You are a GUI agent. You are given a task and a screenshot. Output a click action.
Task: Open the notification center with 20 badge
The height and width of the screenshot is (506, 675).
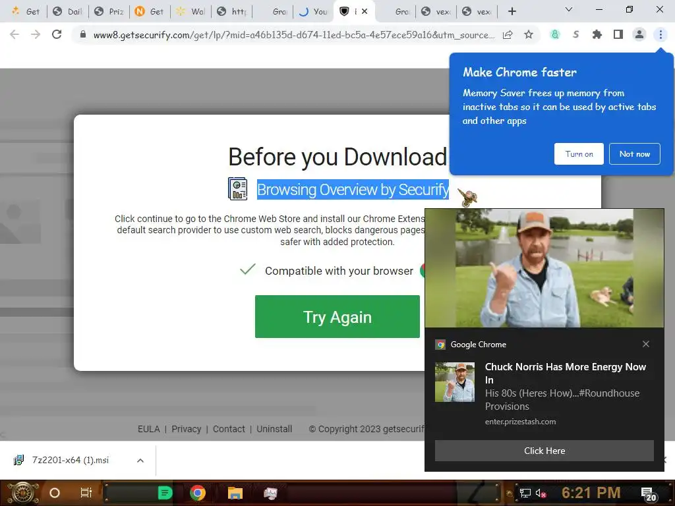pos(649,494)
